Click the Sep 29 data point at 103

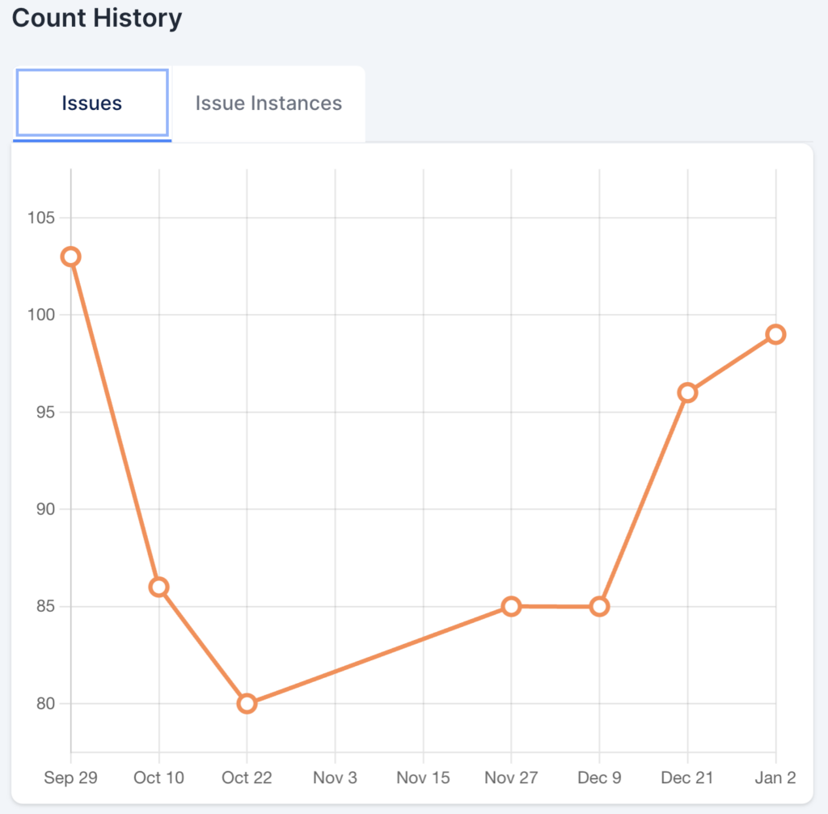coord(71,256)
